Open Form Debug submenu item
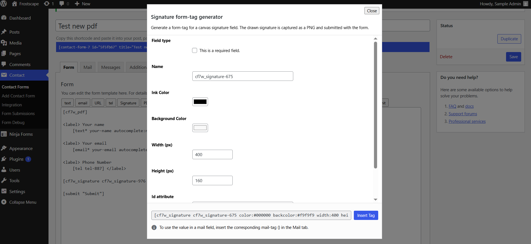 point(13,122)
